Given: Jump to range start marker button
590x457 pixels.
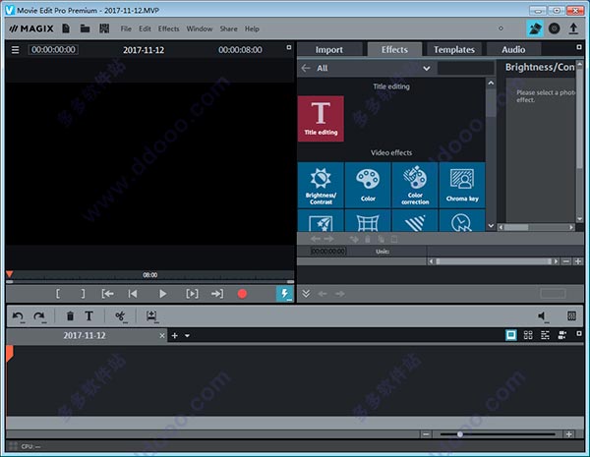Looking at the screenshot, I should [x=107, y=294].
